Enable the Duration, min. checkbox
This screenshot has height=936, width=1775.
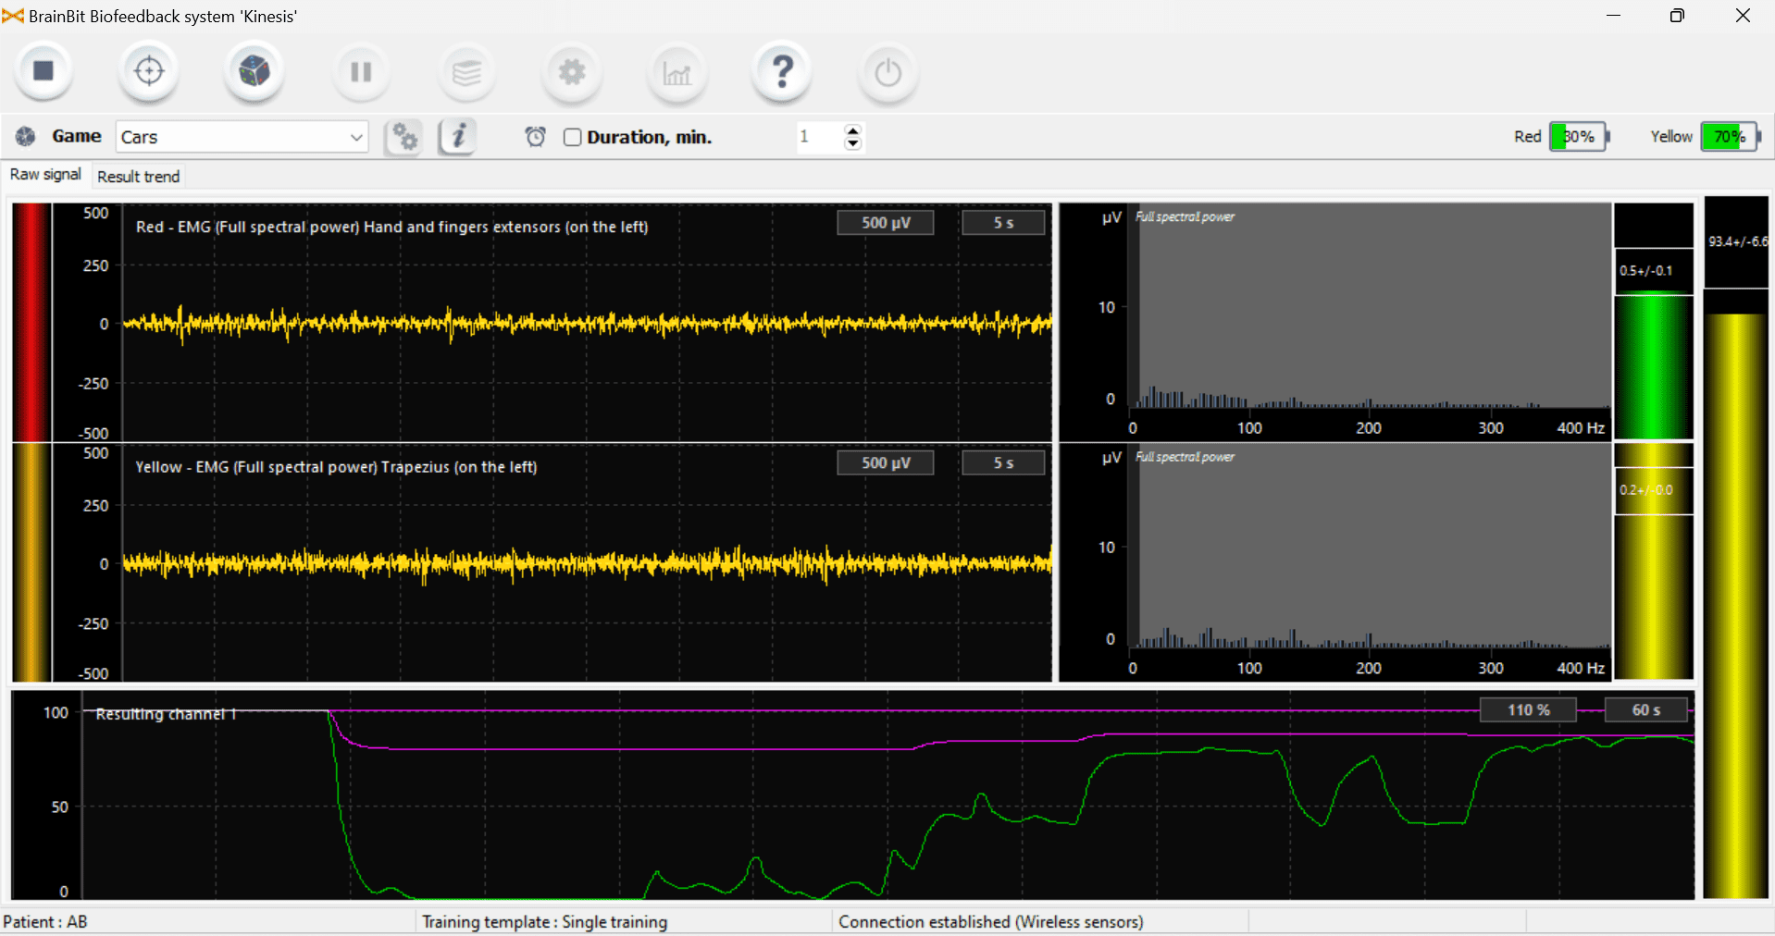coord(573,138)
